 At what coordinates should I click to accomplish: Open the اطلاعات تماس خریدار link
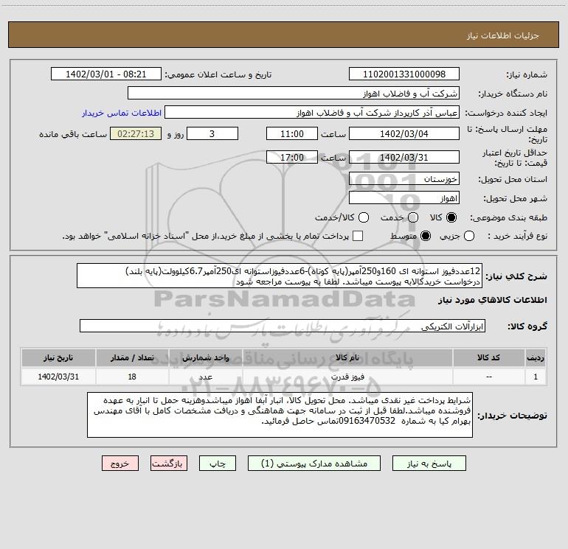coord(122,113)
